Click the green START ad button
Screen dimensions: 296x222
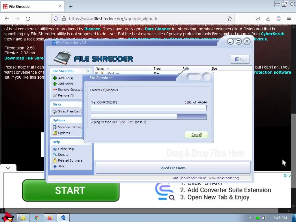point(71,190)
